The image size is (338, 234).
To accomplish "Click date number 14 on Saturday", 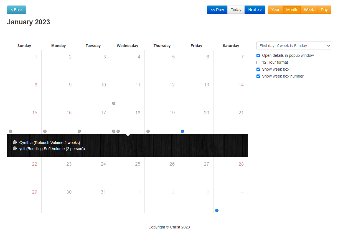I will [241, 85].
